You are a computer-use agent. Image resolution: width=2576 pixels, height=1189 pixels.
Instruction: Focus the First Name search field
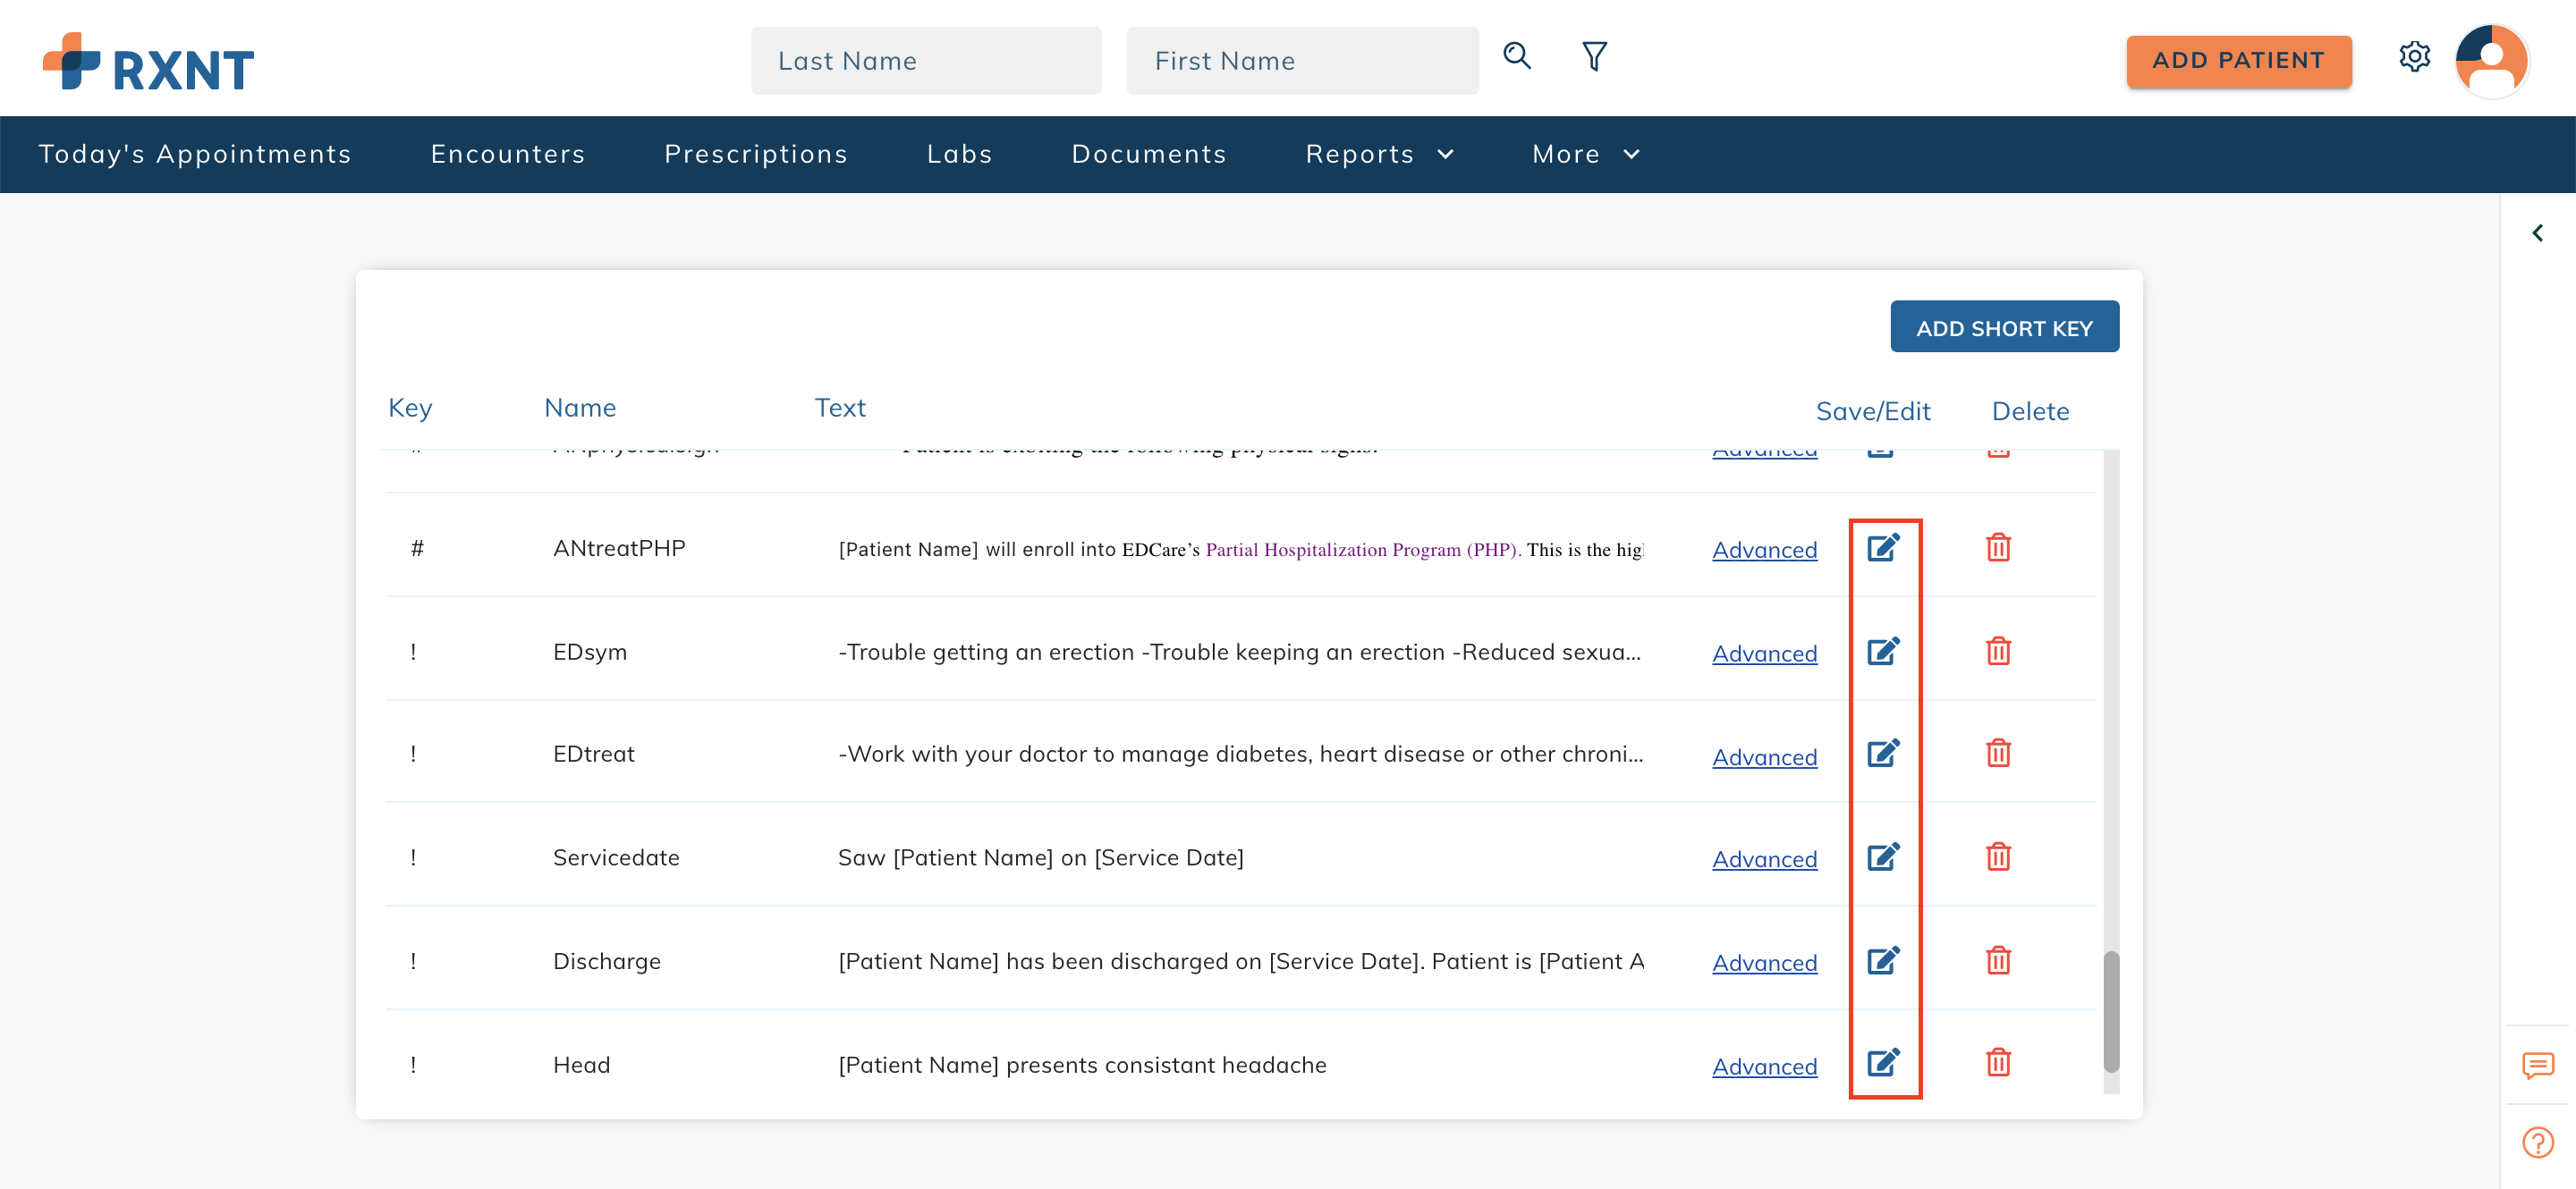click(x=1302, y=61)
